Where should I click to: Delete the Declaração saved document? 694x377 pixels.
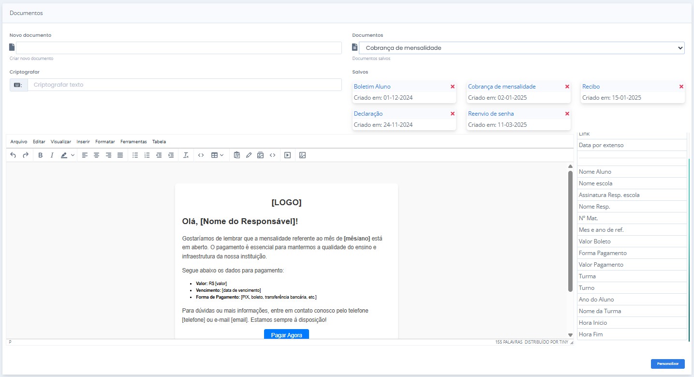click(453, 114)
